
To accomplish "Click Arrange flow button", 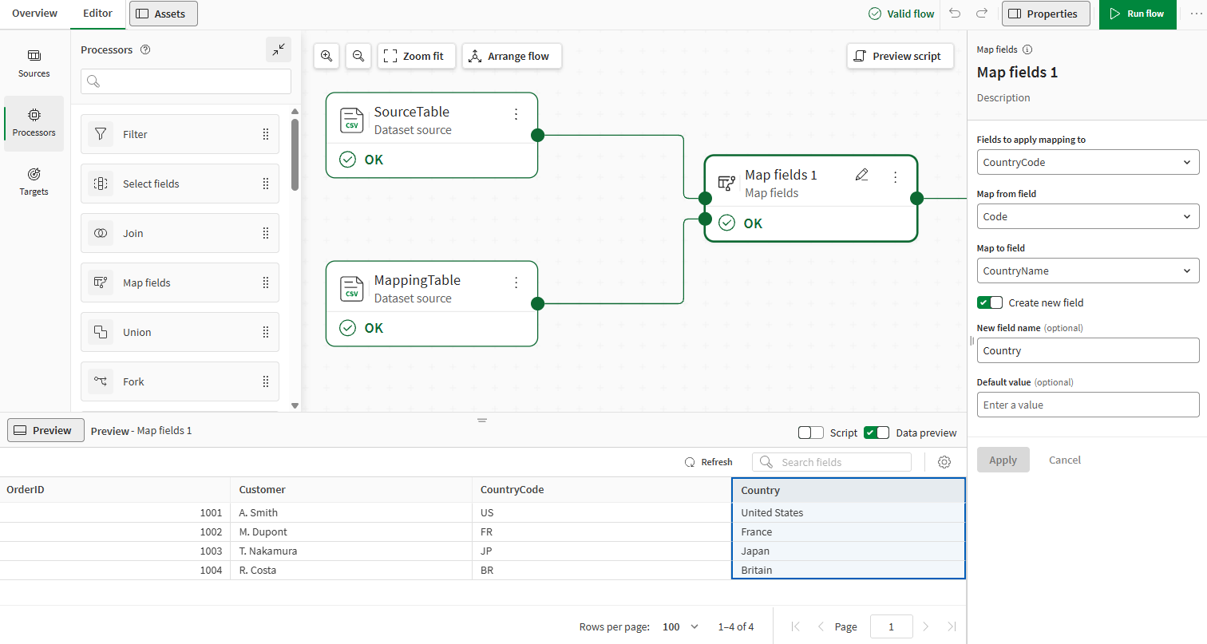I will [x=512, y=56].
